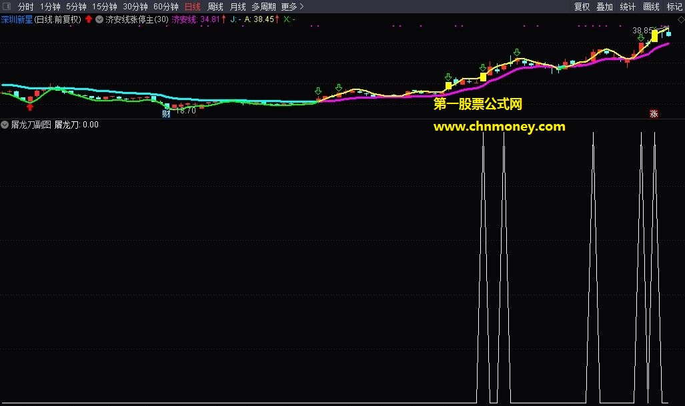Click the diamond icon at chart corner

coord(680,19)
